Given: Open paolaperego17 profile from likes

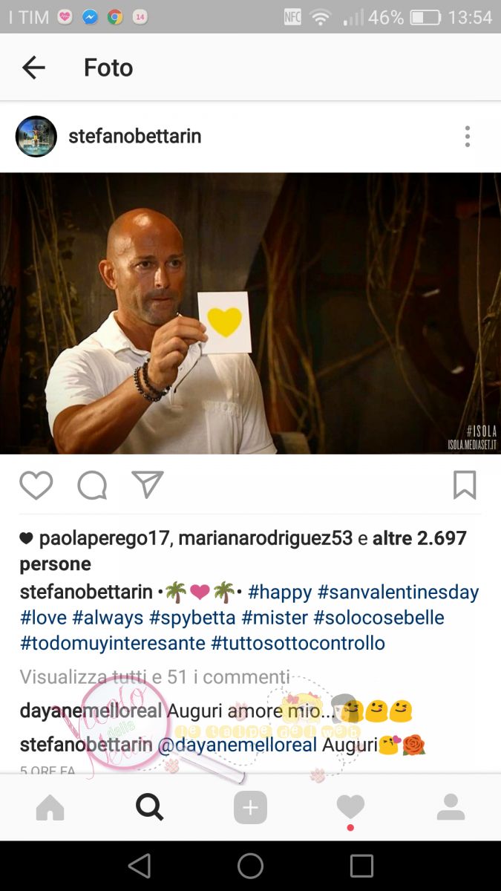Looking at the screenshot, I should click(105, 538).
